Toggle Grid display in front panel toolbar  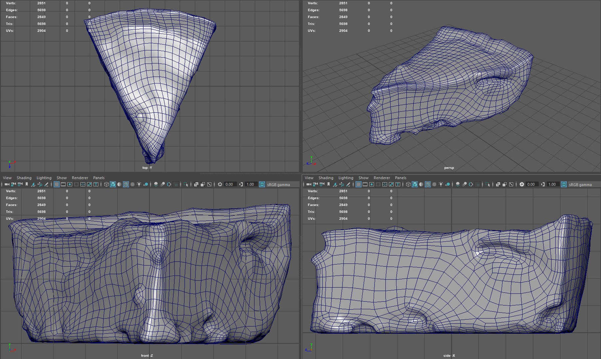coord(57,184)
